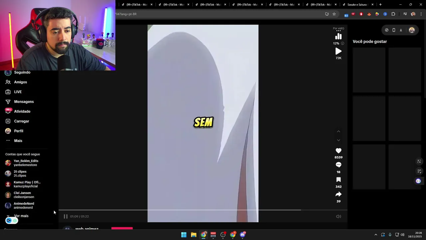Seek on the video progress bar
Image resolution: width=426 pixels, height=240 pixels.
tap(203, 210)
